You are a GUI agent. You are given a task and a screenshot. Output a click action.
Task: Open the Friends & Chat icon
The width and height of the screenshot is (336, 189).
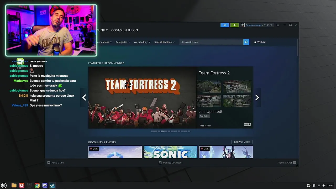pos(295,163)
